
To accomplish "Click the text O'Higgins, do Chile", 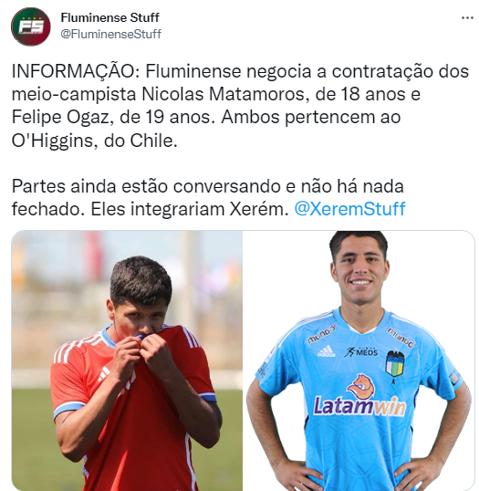I will [x=95, y=141].
